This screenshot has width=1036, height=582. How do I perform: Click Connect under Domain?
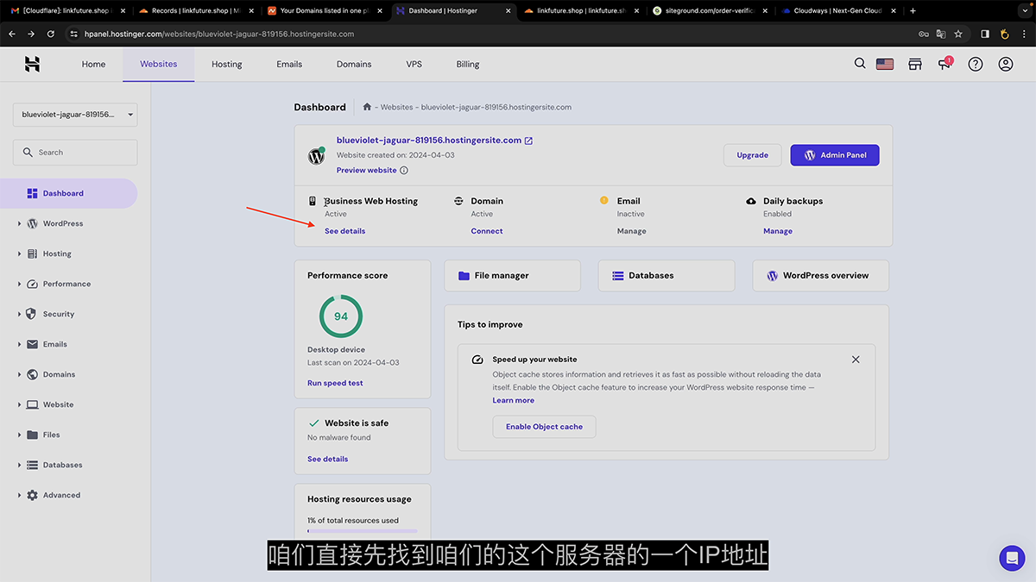[487, 231]
